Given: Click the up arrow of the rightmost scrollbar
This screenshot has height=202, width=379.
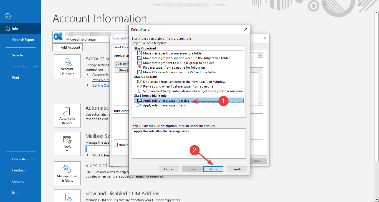Looking at the screenshot, I should [x=377, y=12].
